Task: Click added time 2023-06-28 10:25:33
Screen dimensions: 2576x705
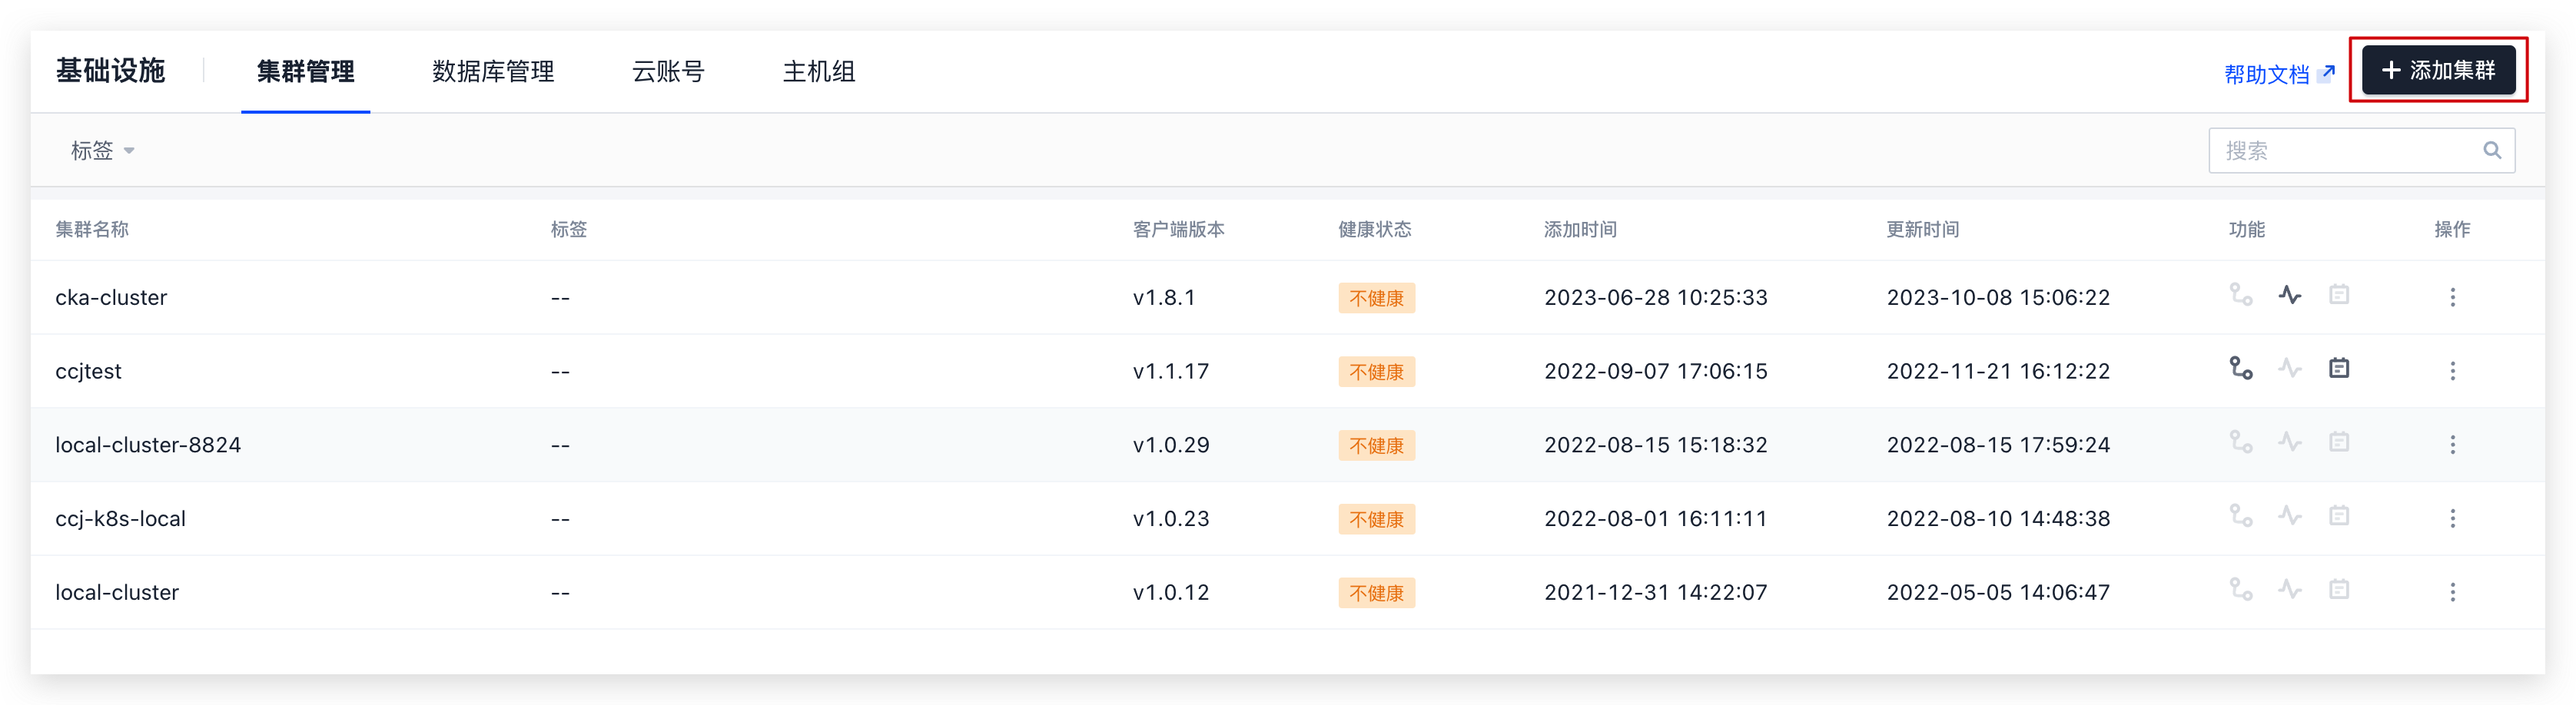Action: tap(1655, 297)
